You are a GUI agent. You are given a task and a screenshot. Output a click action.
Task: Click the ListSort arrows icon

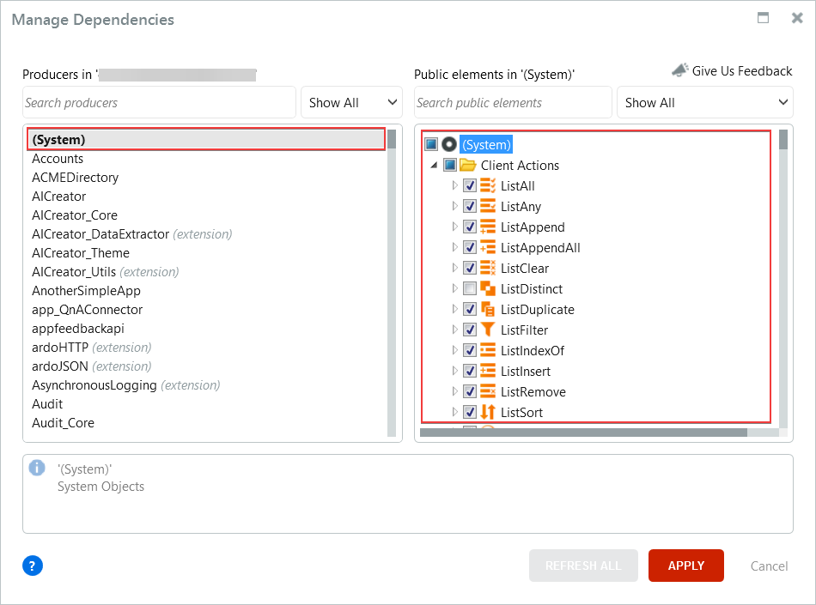(490, 412)
